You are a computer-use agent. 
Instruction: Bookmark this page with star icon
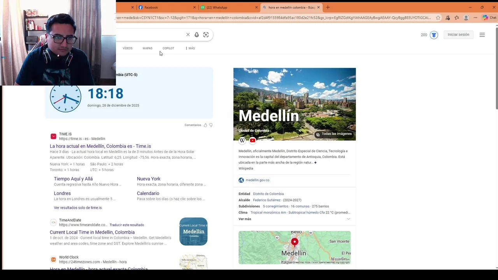438,17
